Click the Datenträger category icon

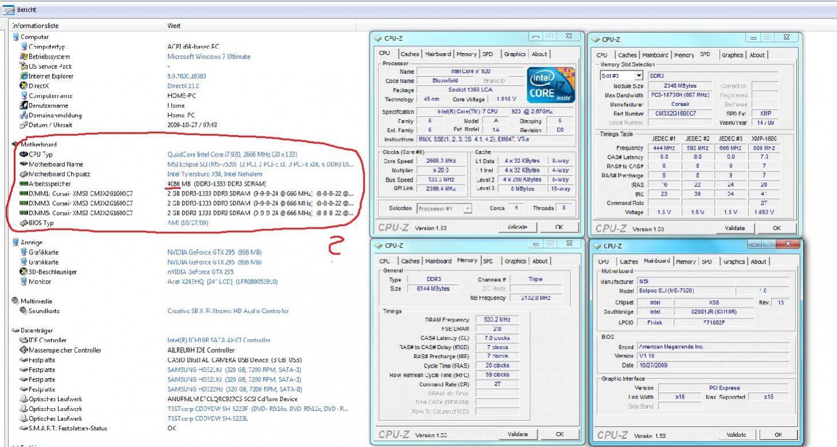pos(15,330)
